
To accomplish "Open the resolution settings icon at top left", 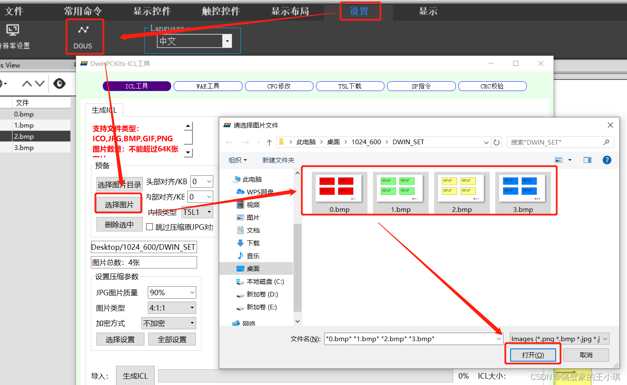I will click(x=12, y=30).
